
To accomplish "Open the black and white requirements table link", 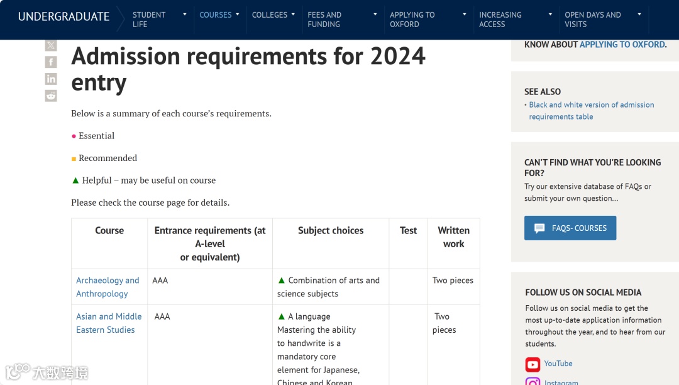I will click(x=591, y=111).
